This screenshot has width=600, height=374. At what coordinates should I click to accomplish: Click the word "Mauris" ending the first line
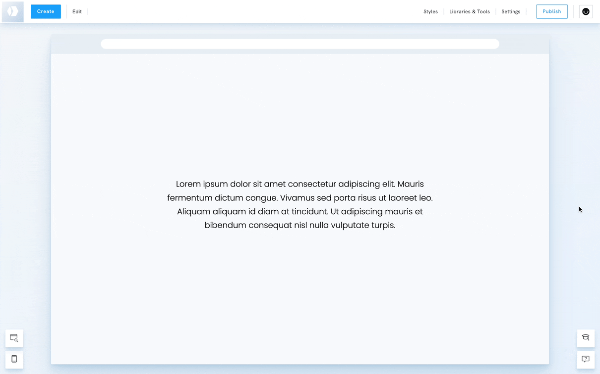pos(411,184)
